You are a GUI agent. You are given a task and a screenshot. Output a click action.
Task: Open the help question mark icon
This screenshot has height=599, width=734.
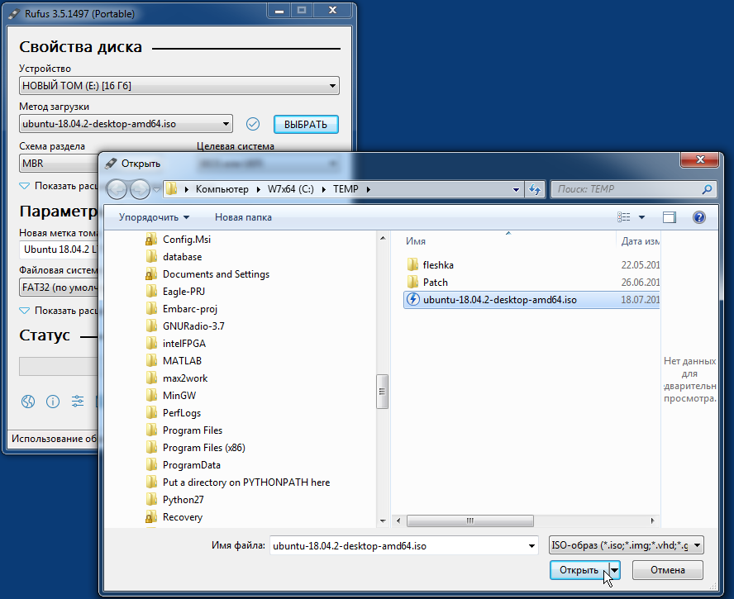pyautogui.click(x=699, y=217)
